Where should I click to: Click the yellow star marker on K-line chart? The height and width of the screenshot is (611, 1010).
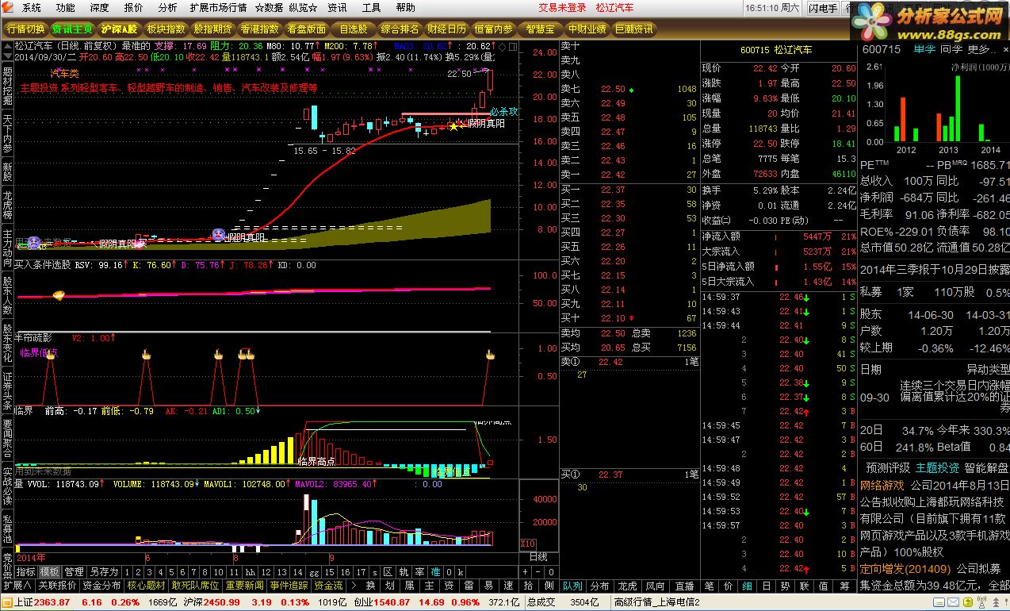tap(453, 126)
